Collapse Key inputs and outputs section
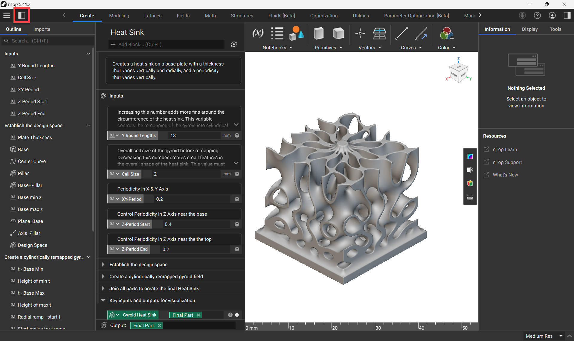Screen dimensions: 574x341 pyautogui.click(x=103, y=300)
